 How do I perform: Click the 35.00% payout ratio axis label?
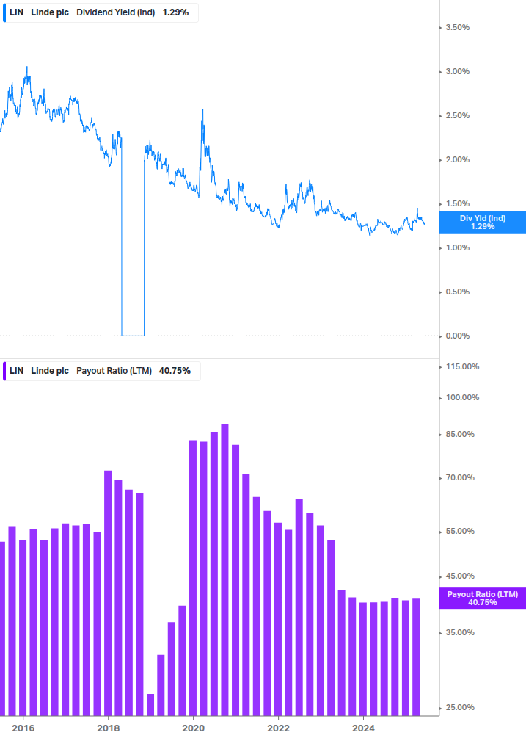pos(460,632)
